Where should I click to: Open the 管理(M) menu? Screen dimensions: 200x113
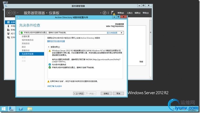coord(121,13)
